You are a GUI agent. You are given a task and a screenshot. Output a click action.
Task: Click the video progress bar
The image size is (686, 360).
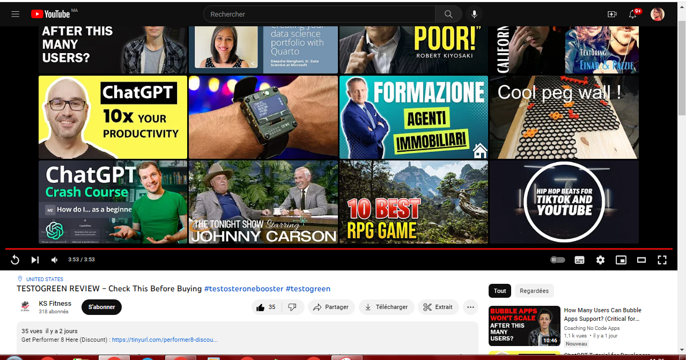[x=338, y=249]
